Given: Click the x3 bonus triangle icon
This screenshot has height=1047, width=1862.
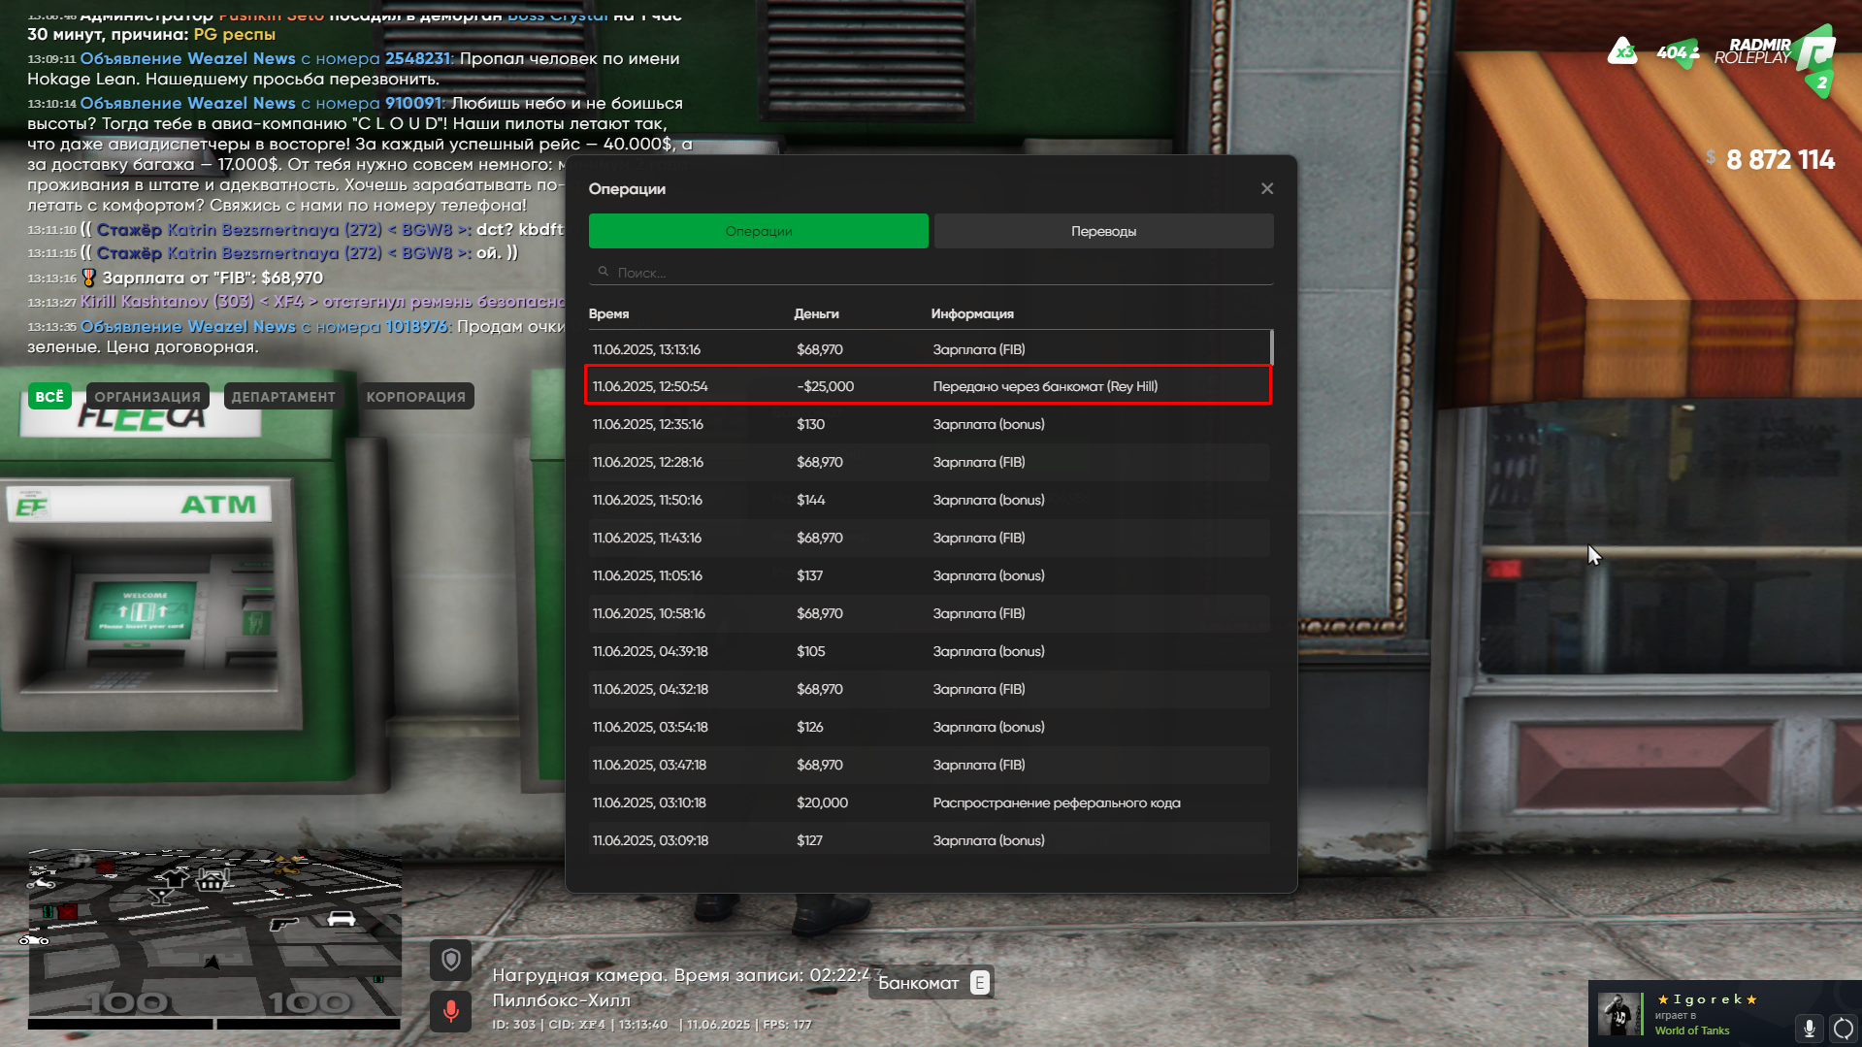Looking at the screenshot, I should click(1622, 51).
